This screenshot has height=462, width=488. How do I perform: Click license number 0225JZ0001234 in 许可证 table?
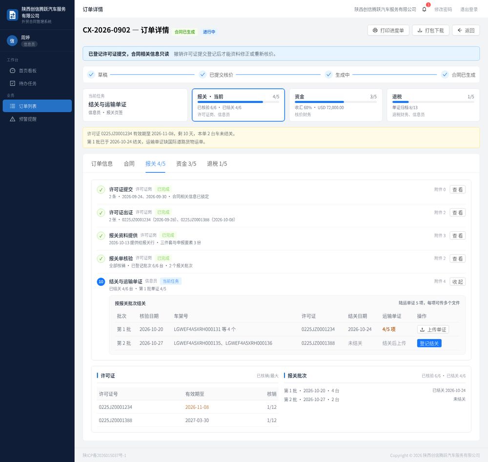pyautogui.click(x=116, y=407)
